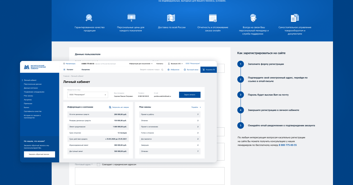Click the Доставляется order row
This screenshot has height=185, width=353.
pos(170,139)
